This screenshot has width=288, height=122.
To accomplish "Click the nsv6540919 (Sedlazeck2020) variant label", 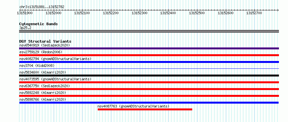I will point(45,45).
